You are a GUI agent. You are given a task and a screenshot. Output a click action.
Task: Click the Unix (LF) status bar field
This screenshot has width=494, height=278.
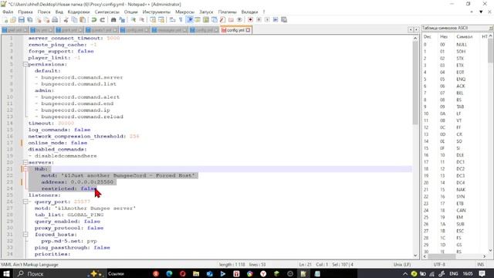point(402,264)
